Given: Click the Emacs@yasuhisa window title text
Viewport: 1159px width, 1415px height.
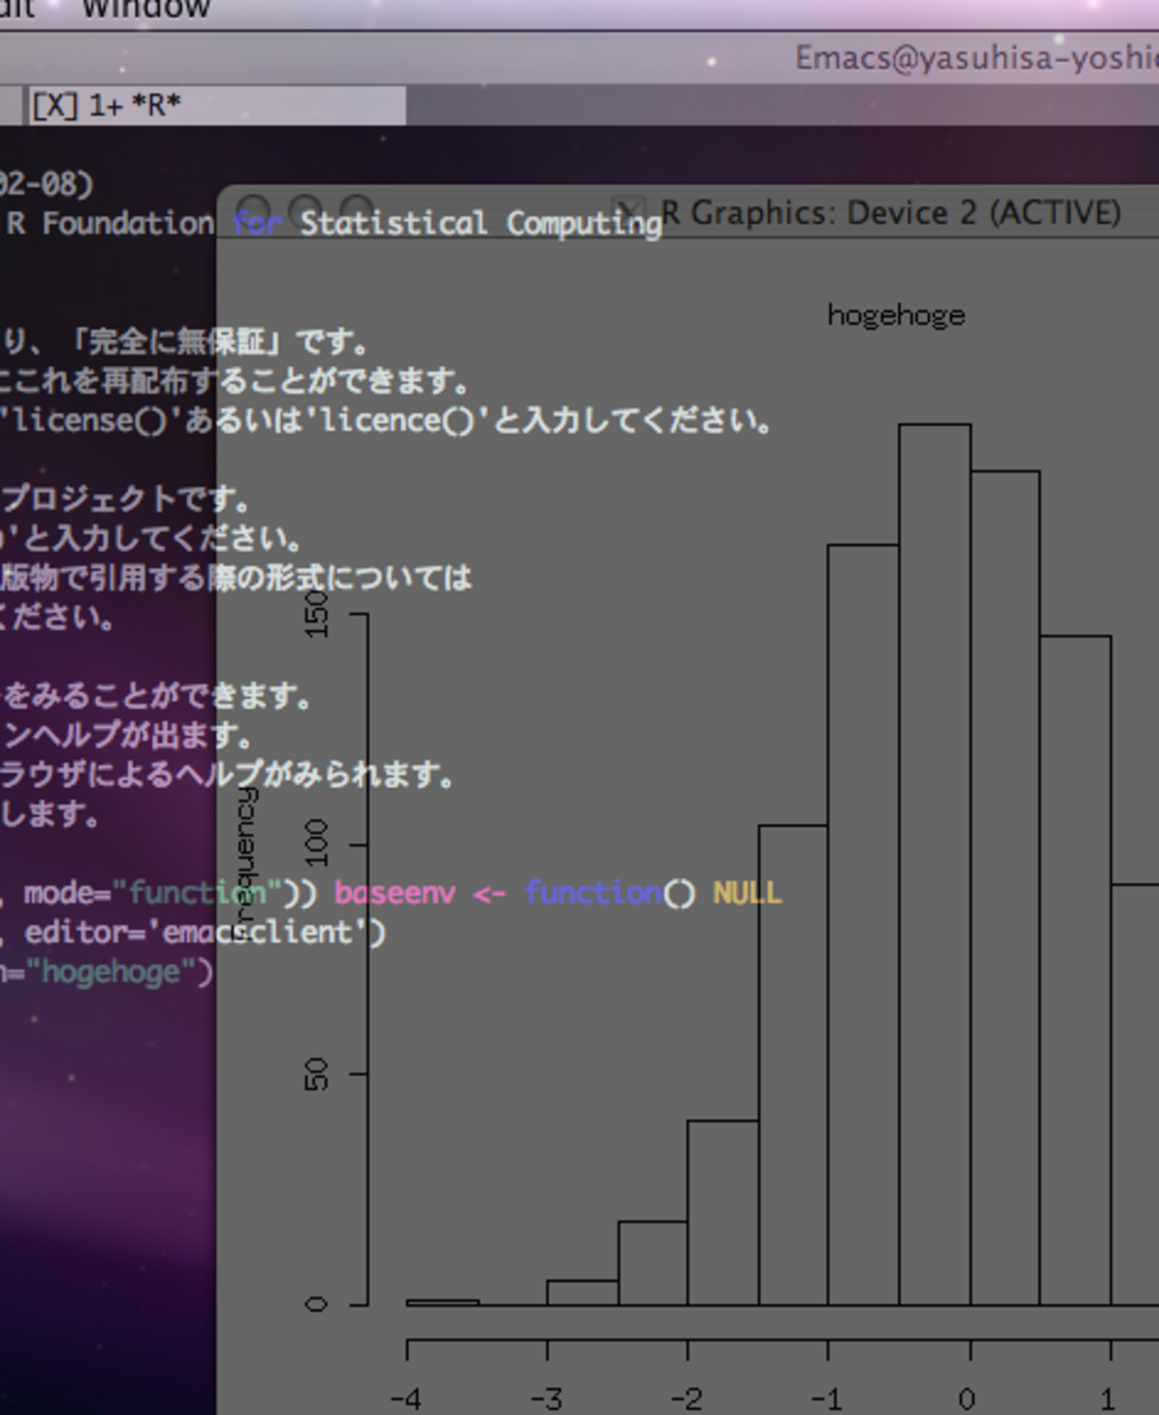Looking at the screenshot, I should [977, 59].
